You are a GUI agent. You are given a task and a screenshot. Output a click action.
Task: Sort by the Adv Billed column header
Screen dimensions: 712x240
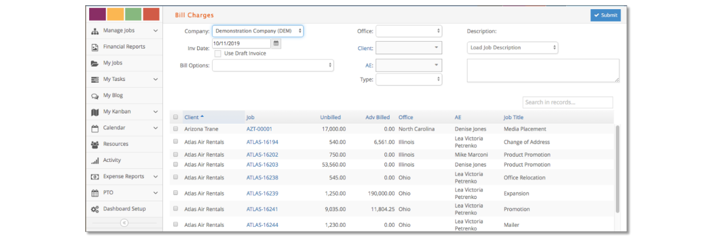[378, 117]
